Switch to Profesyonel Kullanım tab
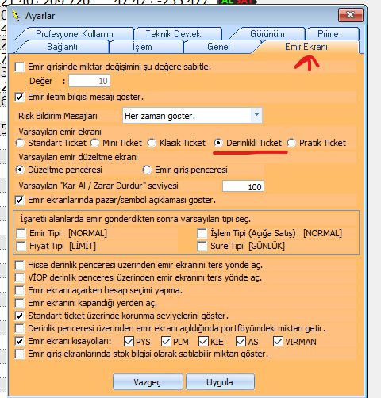This screenshot has height=398, width=381. (75, 34)
